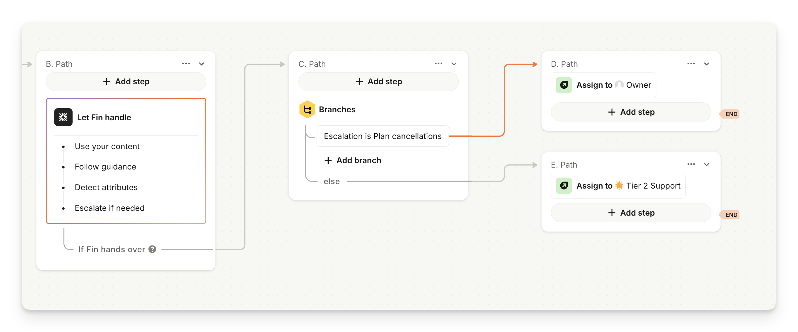The height and width of the screenshot is (332, 798).
Task: Open the three-dot menu on B. Path
Action: (186, 64)
